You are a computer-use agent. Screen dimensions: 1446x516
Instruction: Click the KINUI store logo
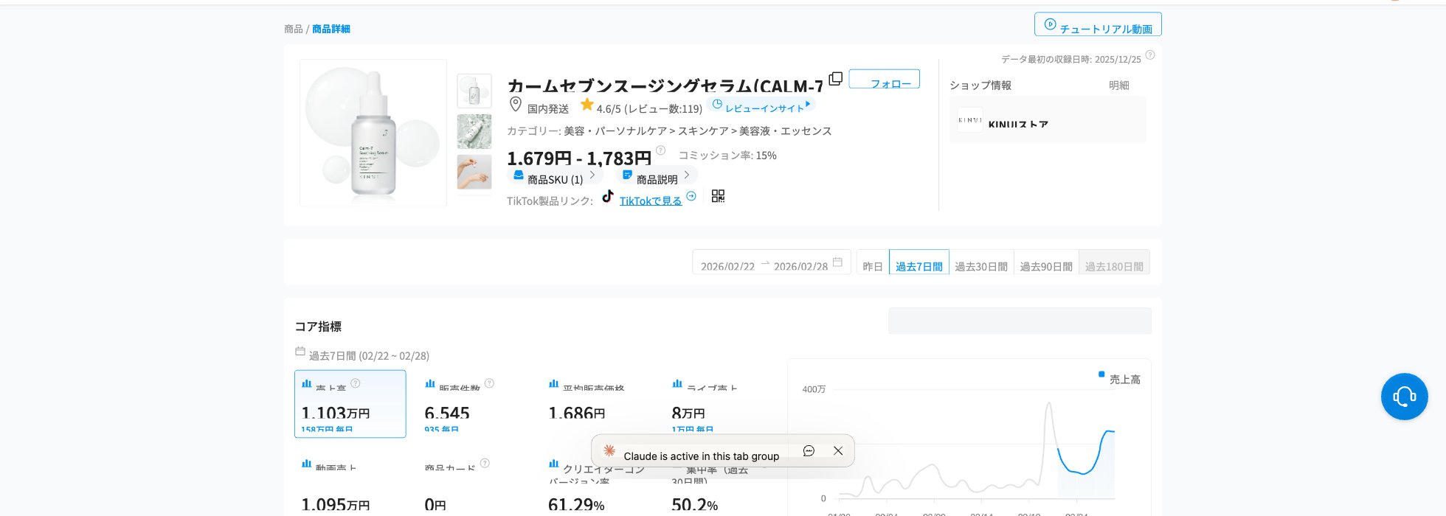(970, 119)
